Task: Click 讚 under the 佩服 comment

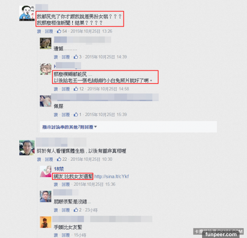Action: click(56, 115)
